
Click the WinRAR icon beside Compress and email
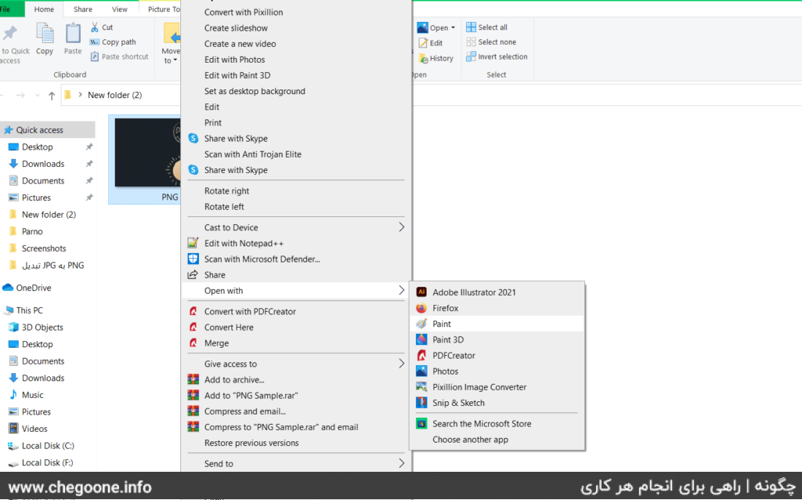point(193,411)
